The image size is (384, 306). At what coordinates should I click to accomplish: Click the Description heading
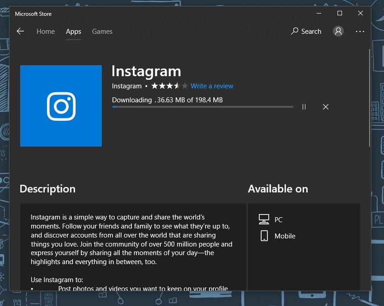(x=47, y=189)
